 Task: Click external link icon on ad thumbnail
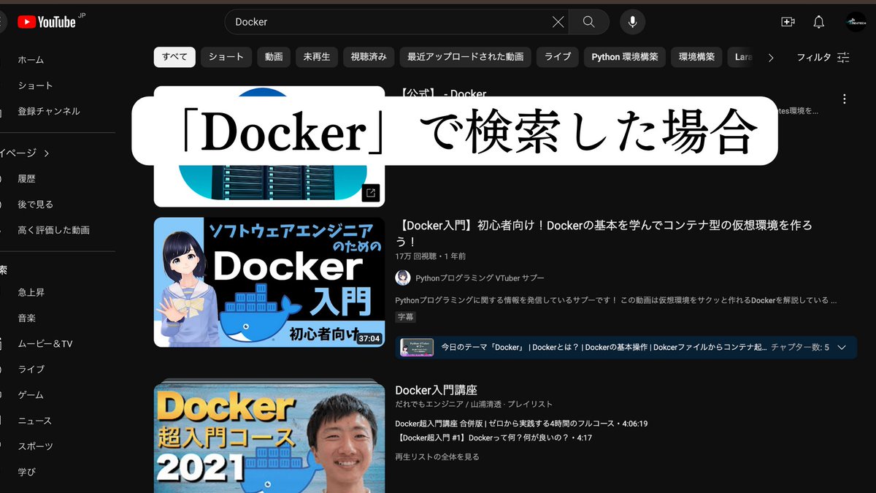coord(371,193)
